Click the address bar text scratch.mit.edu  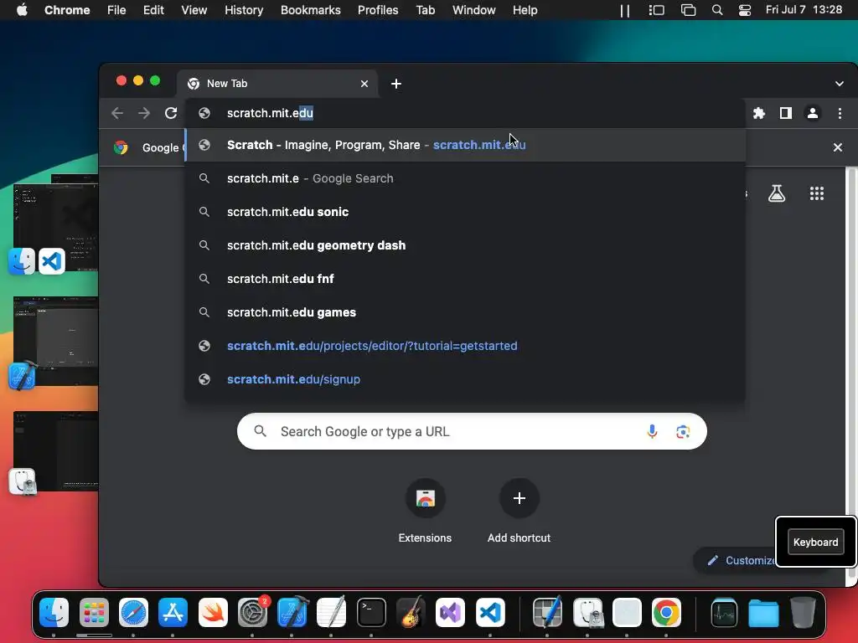click(x=271, y=113)
